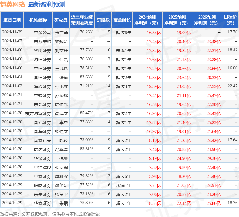The height and width of the screenshot is (217, 239).
Task: Click researcher name 林起贤
Action: click(61, 42)
